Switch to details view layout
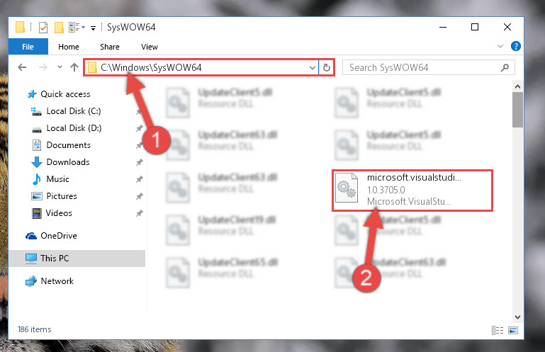 tap(498, 330)
